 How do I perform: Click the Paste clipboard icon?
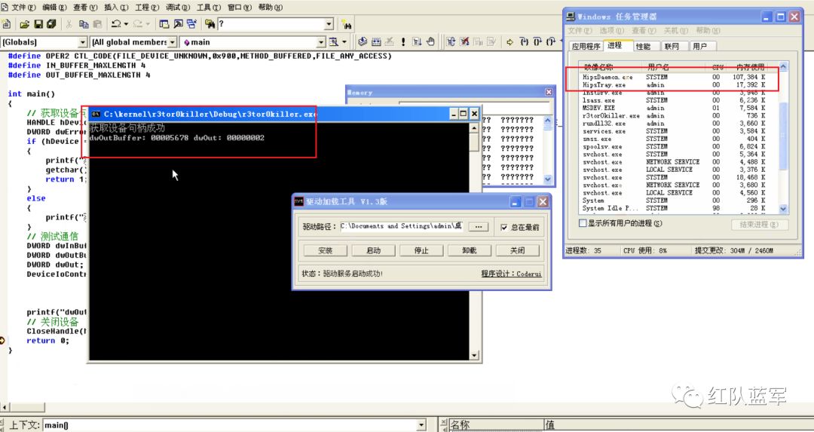click(x=97, y=24)
